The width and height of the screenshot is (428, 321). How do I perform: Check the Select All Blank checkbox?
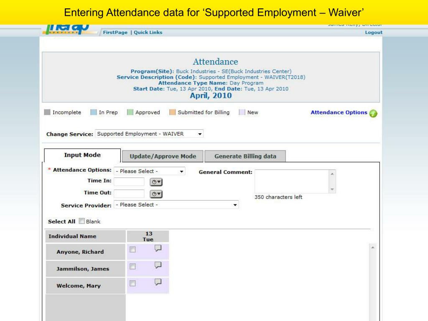pyautogui.click(x=82, y=221)
